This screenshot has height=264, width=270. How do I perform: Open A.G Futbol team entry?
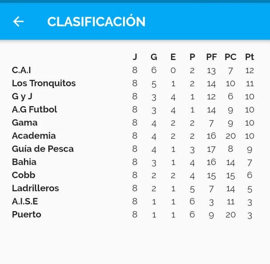point(34,109)
